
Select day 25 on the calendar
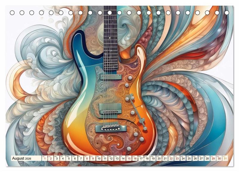[x=189, y=158]
